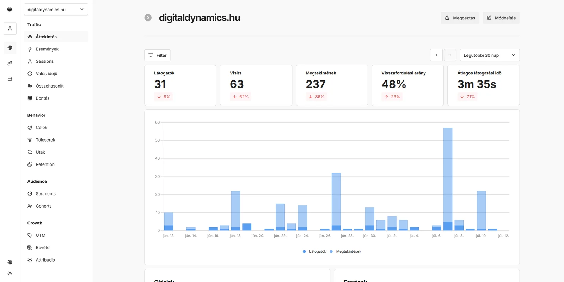Screen dimensions: 564x282
Task: Click the Megosztás share button
Action: [460, 18]
